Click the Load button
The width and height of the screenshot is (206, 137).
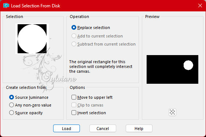66,129
